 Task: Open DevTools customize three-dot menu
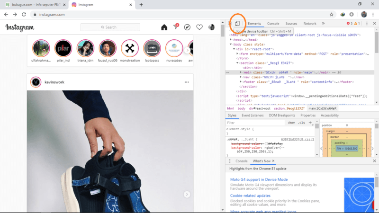click(367, 23)
